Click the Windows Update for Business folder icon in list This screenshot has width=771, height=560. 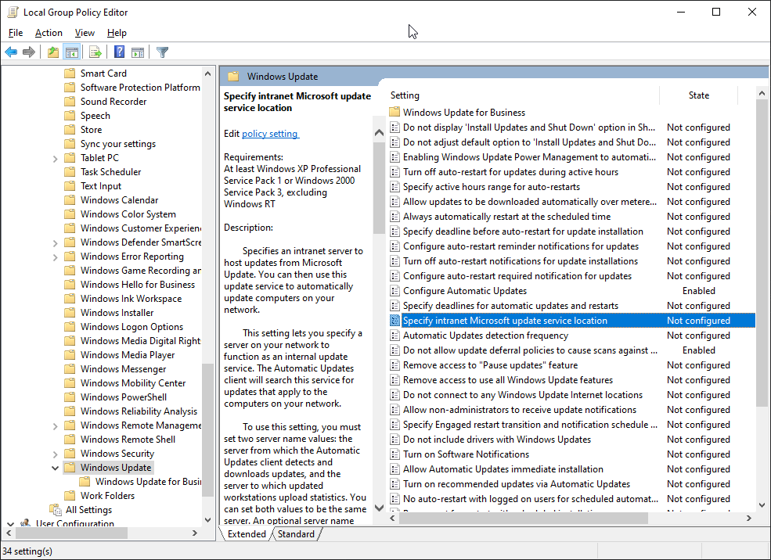tap(395, 113)
